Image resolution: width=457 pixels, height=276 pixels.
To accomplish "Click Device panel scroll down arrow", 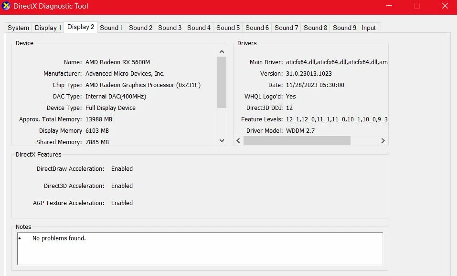I will pyautogui.click(x=222, y=140).
